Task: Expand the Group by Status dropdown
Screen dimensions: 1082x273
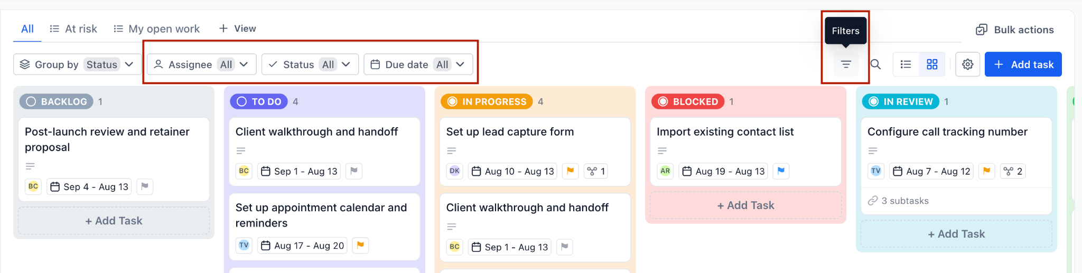Action: click(x=77, y=64)
